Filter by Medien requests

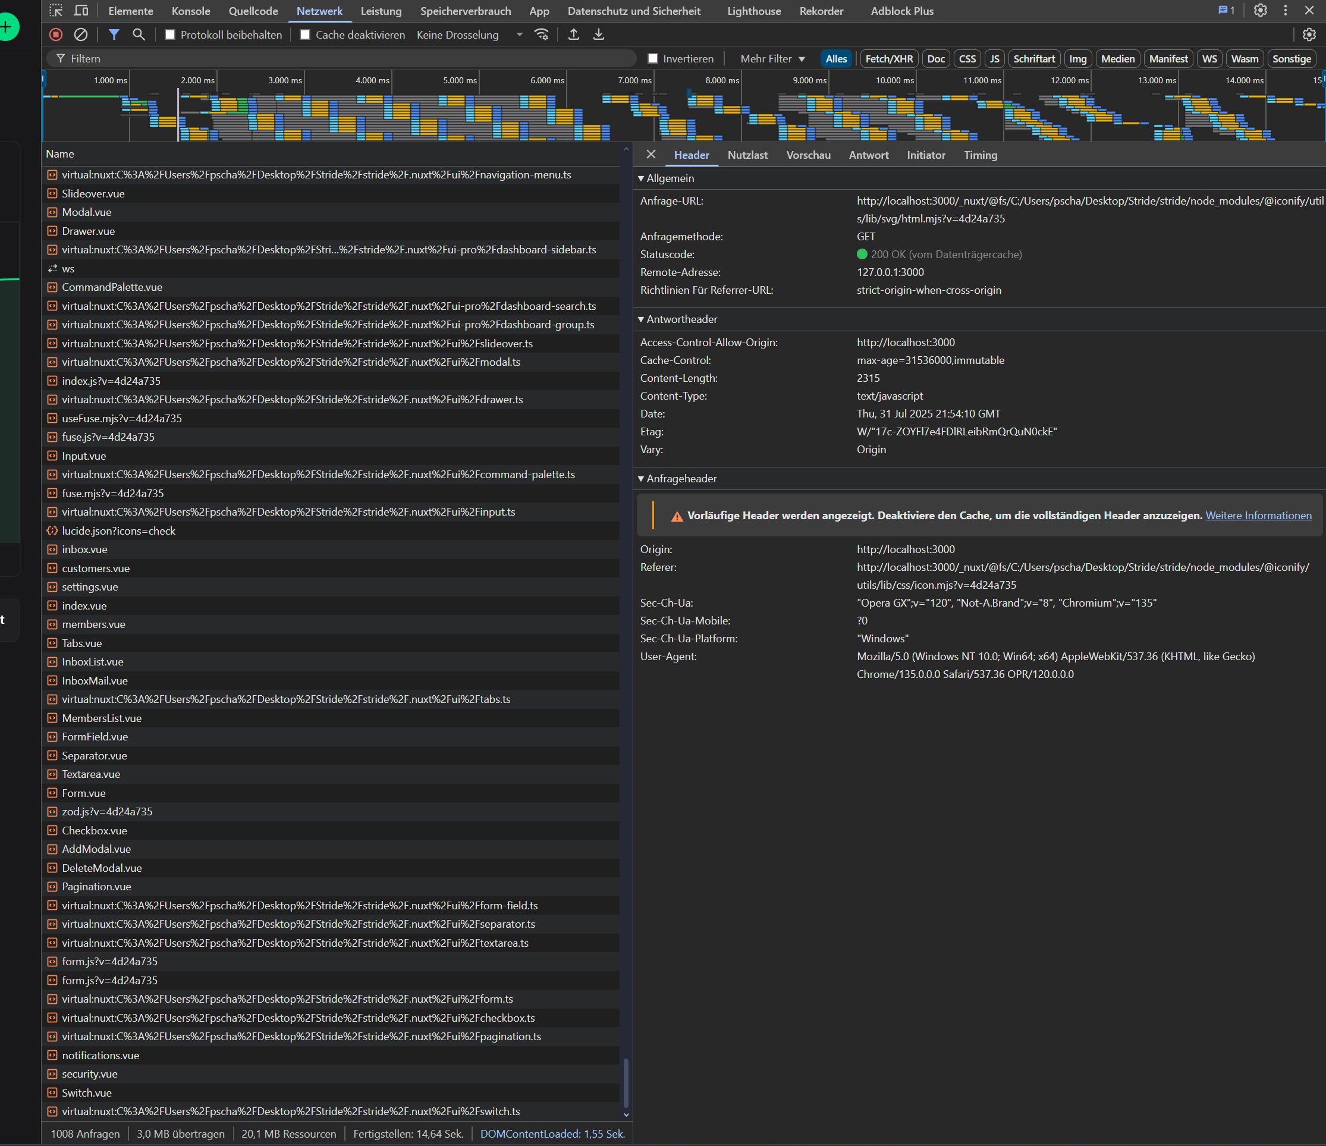(1117, 59)
